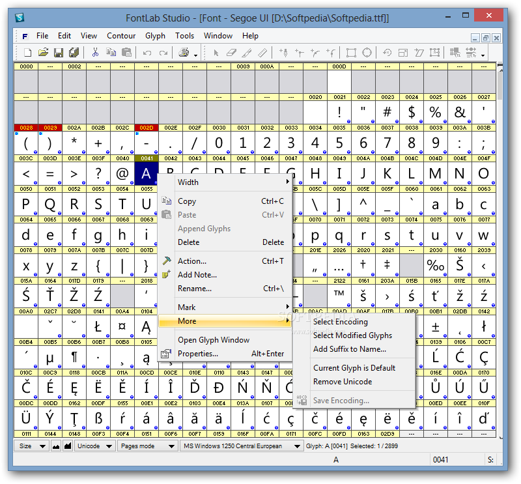Select the Pen drawing tool

(283, 53)
